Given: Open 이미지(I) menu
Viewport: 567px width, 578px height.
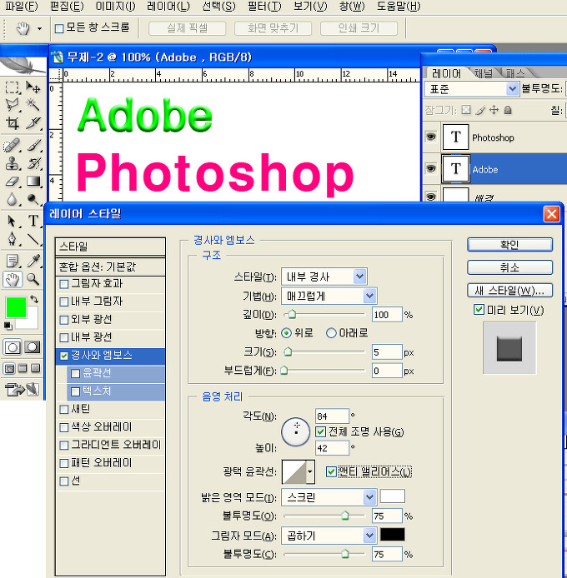Looking at the screenshot, I should (115, 7).
